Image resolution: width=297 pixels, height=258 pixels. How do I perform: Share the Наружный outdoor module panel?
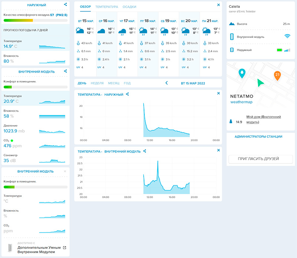point(65,5)
